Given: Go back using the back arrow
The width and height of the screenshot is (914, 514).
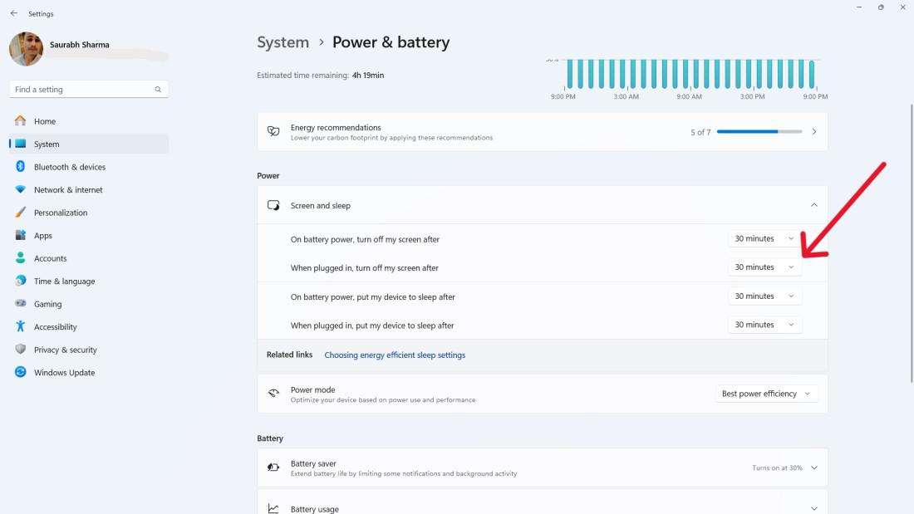Looking at the screenshot, I should [13, 13].
